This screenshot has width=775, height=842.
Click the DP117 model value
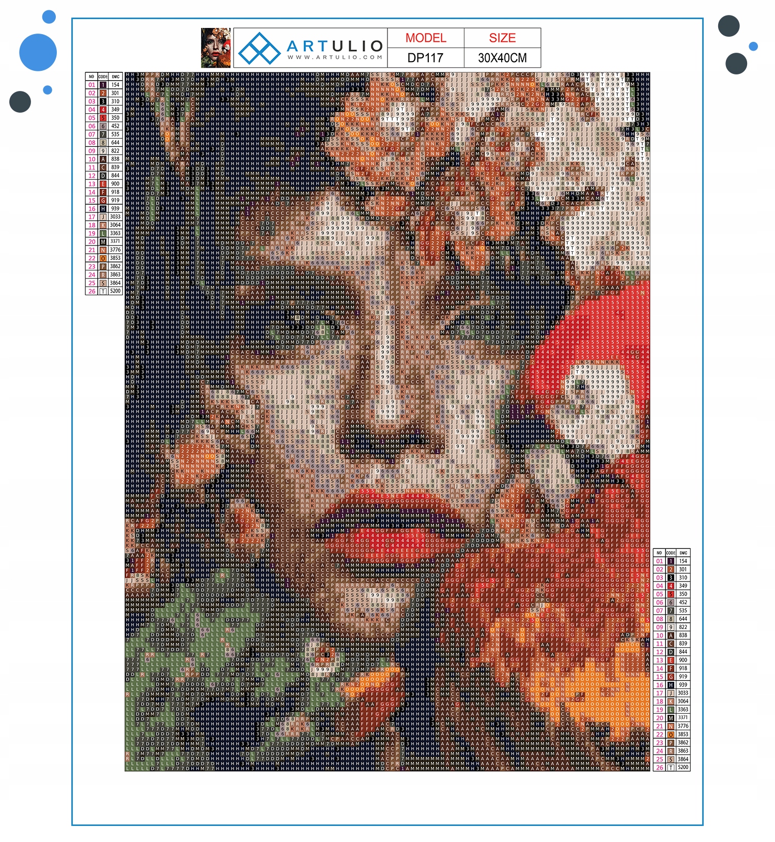point(426,58)
